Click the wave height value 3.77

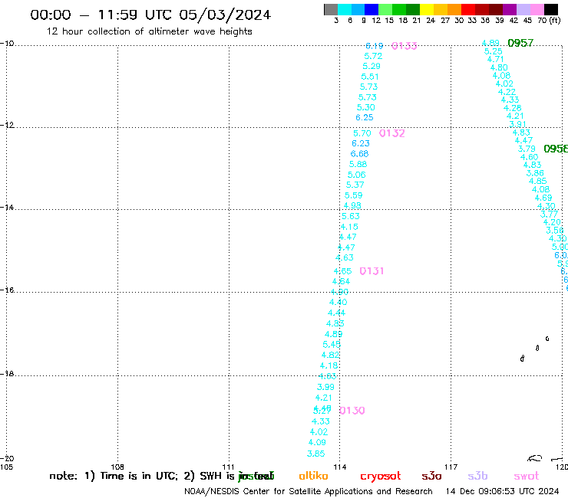(x=549, y=214)
